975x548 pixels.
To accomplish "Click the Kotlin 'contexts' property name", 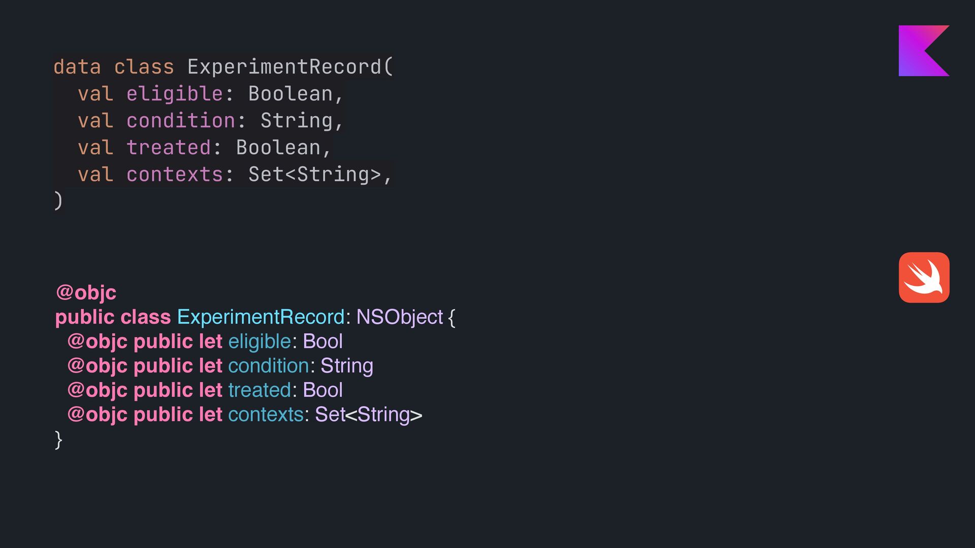I will [174, 175].
